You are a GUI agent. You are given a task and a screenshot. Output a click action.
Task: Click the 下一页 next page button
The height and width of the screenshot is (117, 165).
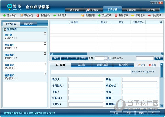(x=75, y=58)
